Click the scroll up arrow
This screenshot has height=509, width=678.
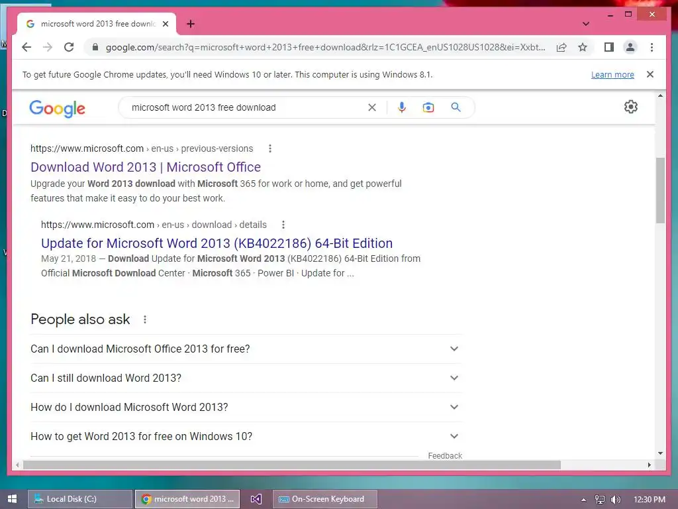[660, 95]
